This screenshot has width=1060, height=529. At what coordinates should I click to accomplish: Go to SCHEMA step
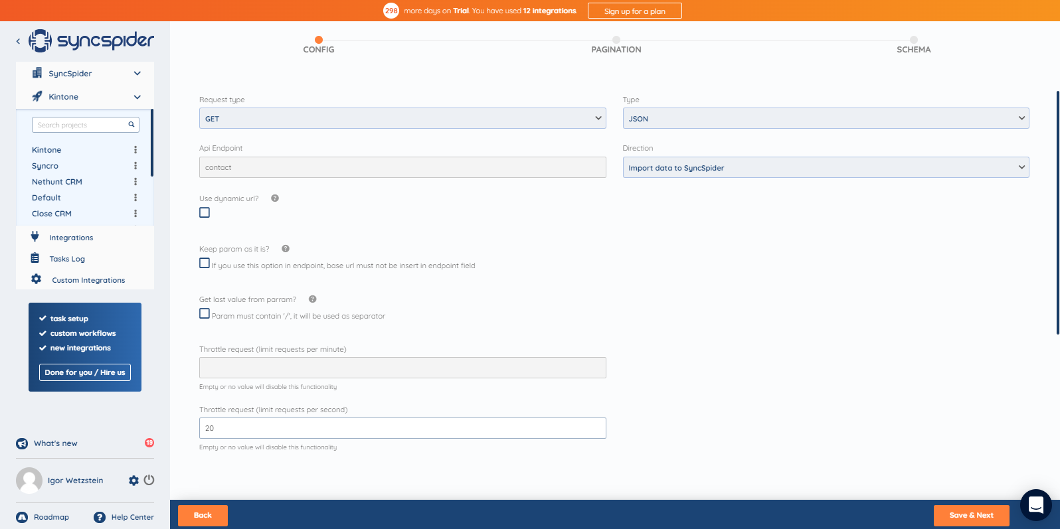point(914,45)
